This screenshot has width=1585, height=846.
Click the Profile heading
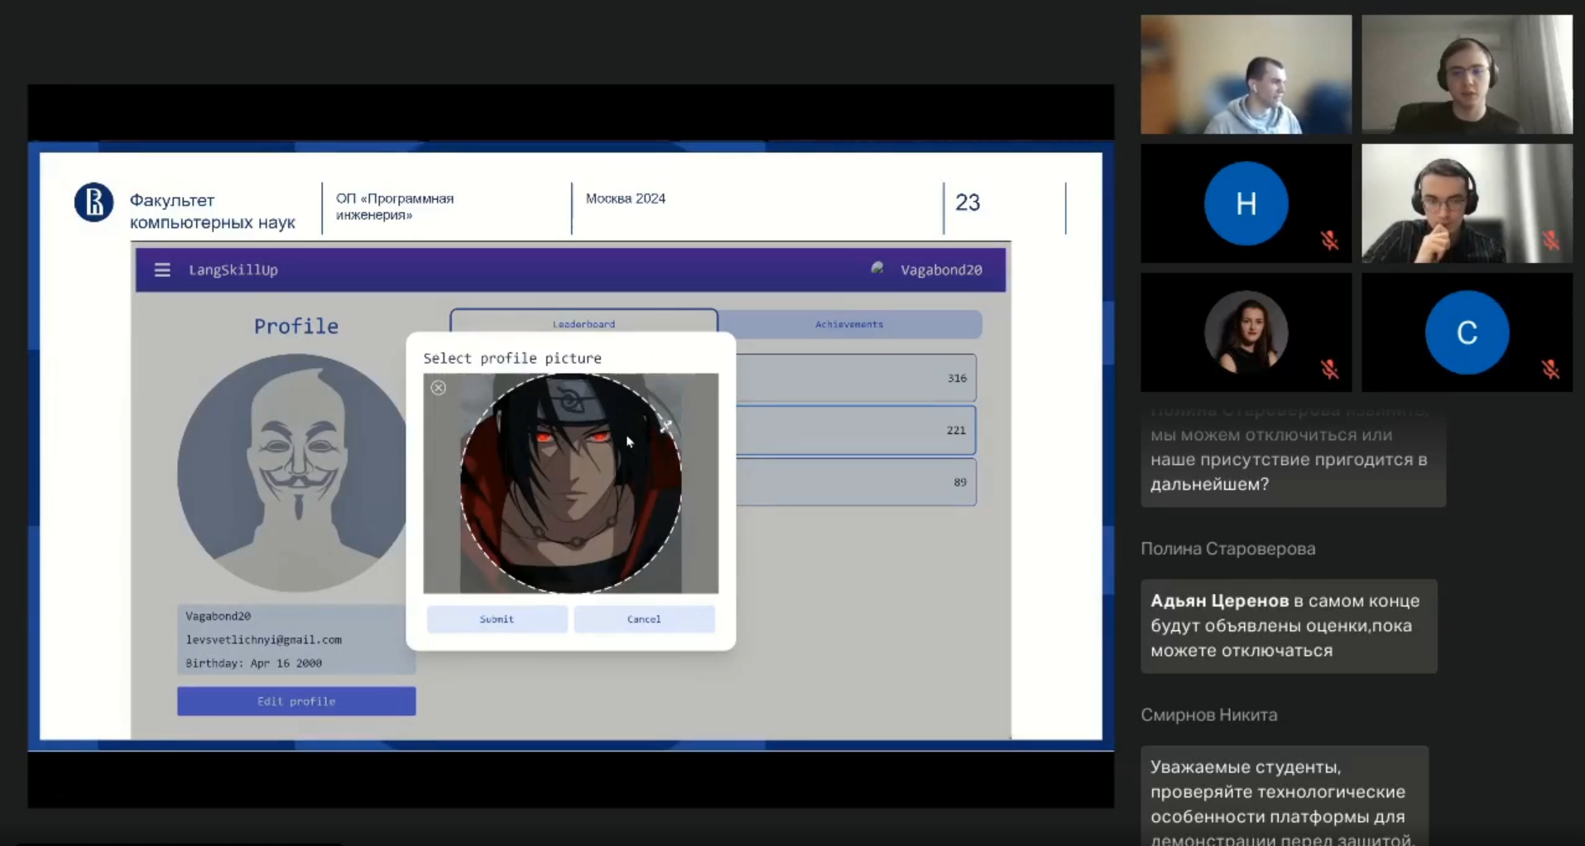pyautogui.click(x=296, y=327)
